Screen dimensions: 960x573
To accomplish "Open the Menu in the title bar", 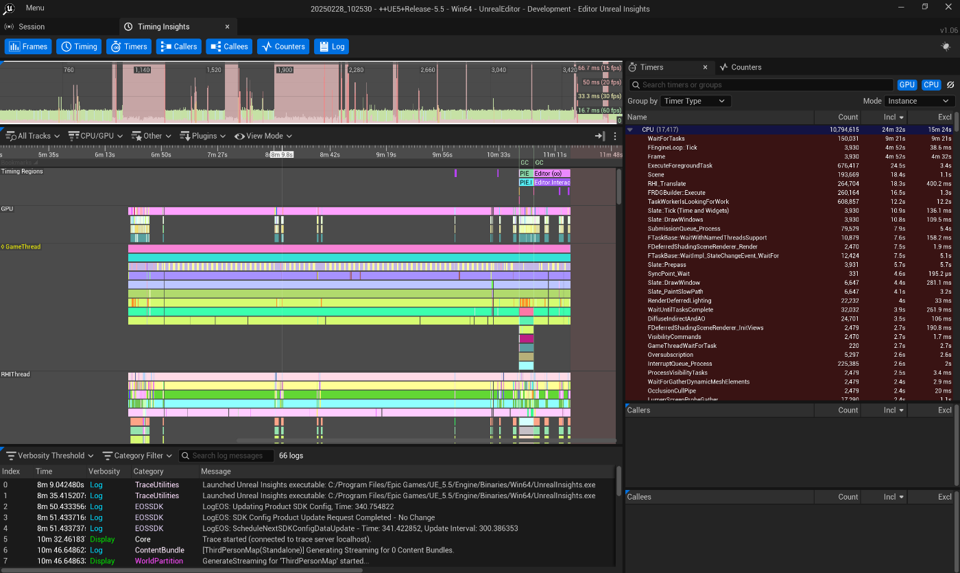I will point(35,8).
